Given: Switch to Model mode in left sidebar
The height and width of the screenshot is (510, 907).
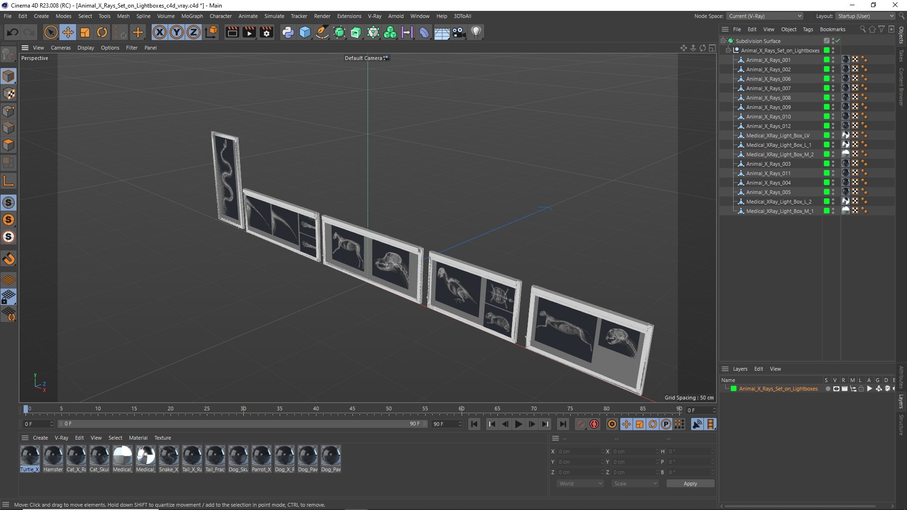Looking at the screenshot, I should [x=9, y=76].
